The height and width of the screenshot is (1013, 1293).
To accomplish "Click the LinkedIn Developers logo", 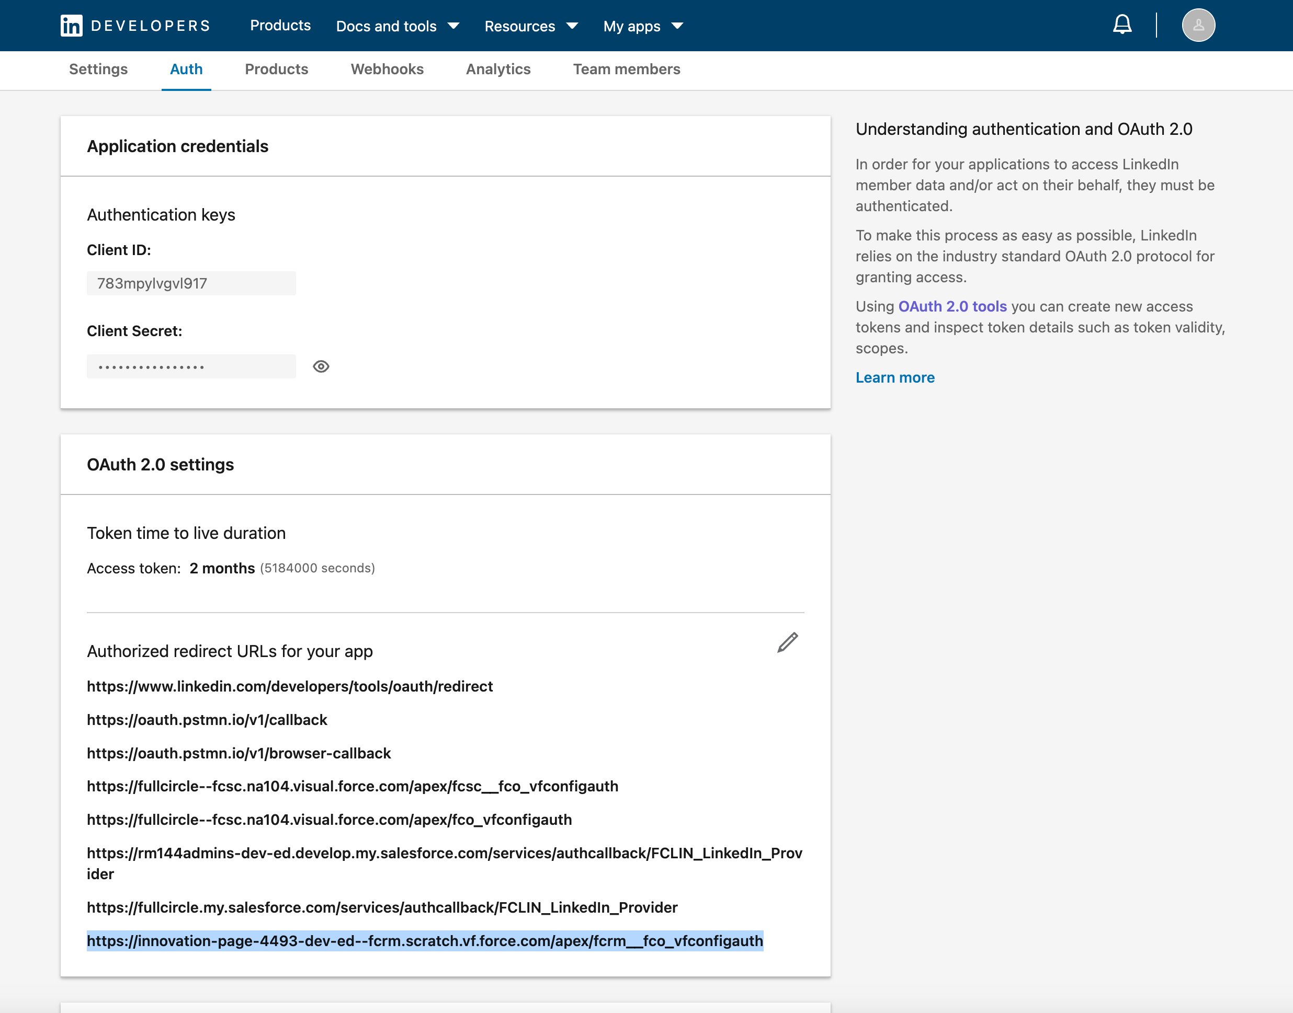I will click(x=135, y=26).
